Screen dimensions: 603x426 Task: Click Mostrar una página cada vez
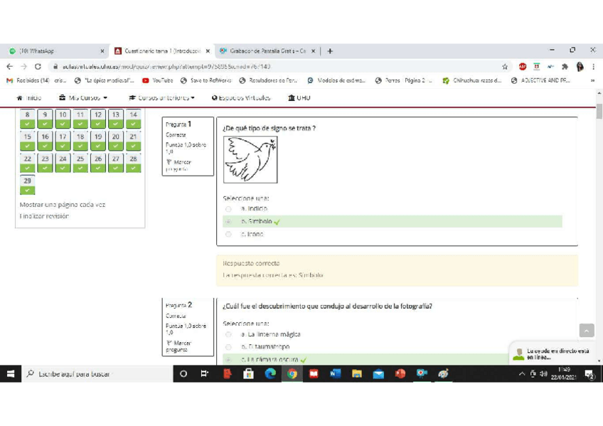pyautogui.click(x=63, y=205)
